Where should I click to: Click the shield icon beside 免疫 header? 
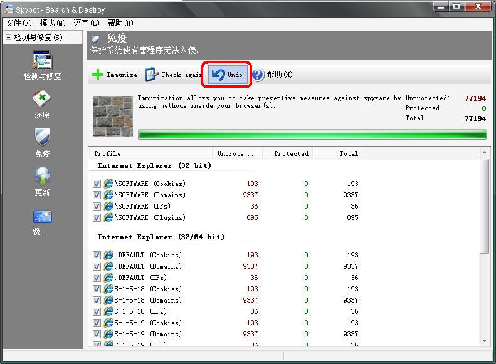pos(95,39)
